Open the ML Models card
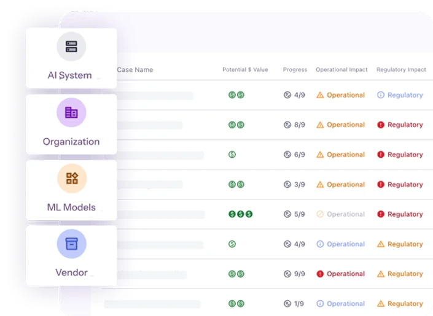The height and width of the screenshot is (316, 433). click(71, 190)
